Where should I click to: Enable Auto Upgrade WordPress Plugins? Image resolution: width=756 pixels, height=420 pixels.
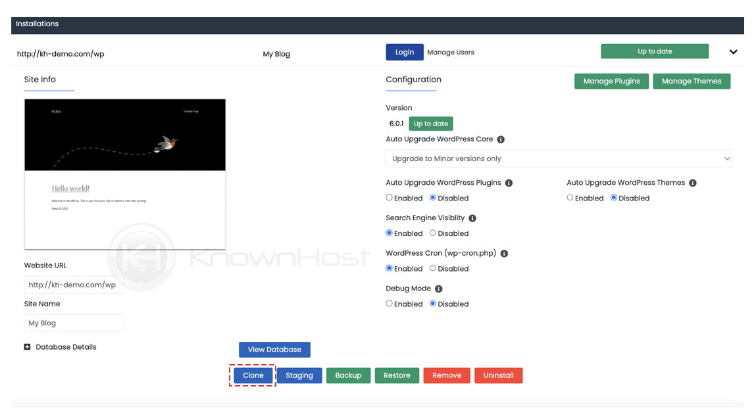389,198
